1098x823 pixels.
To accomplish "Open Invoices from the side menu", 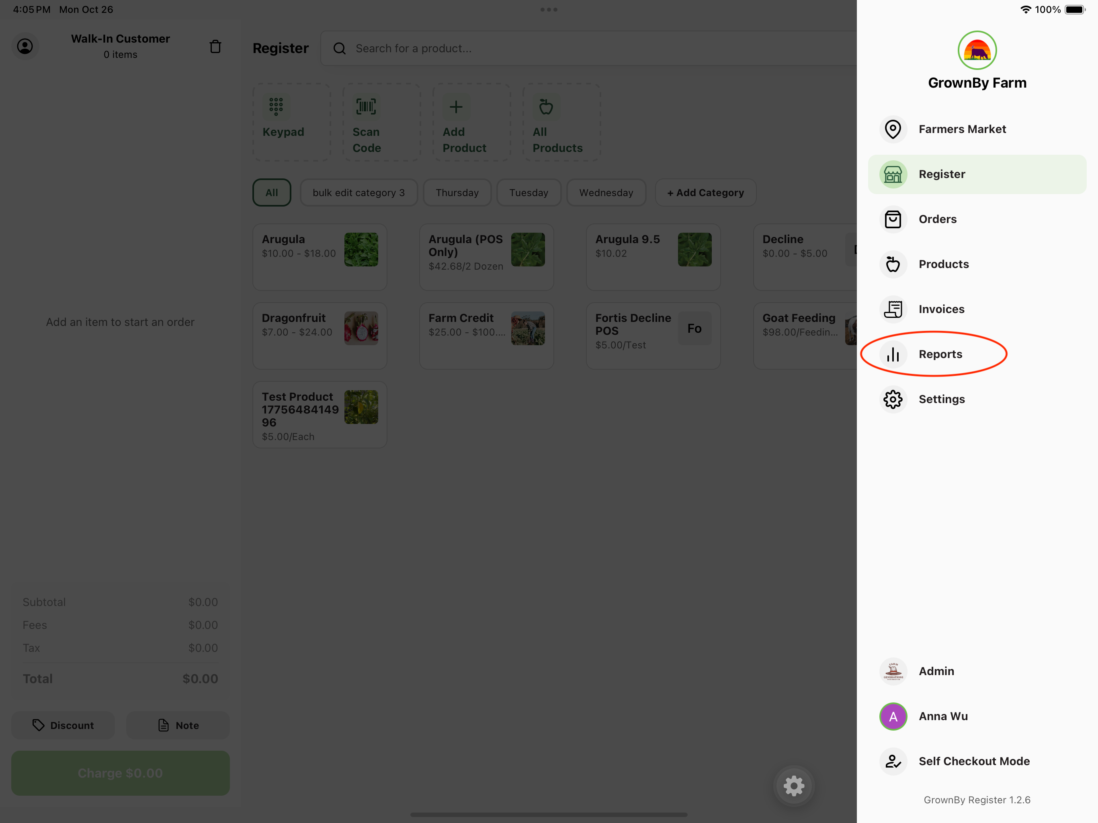I will [x=977, y=309].
